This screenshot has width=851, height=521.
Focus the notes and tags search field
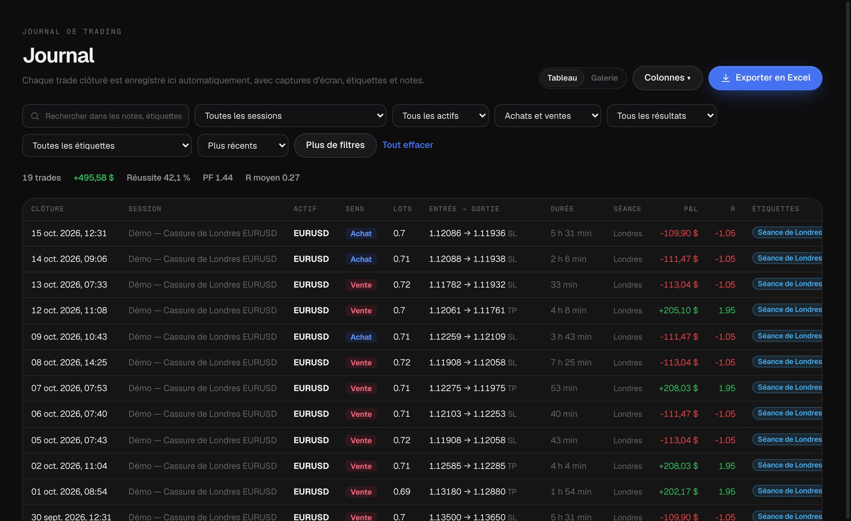tap(106, 116)
